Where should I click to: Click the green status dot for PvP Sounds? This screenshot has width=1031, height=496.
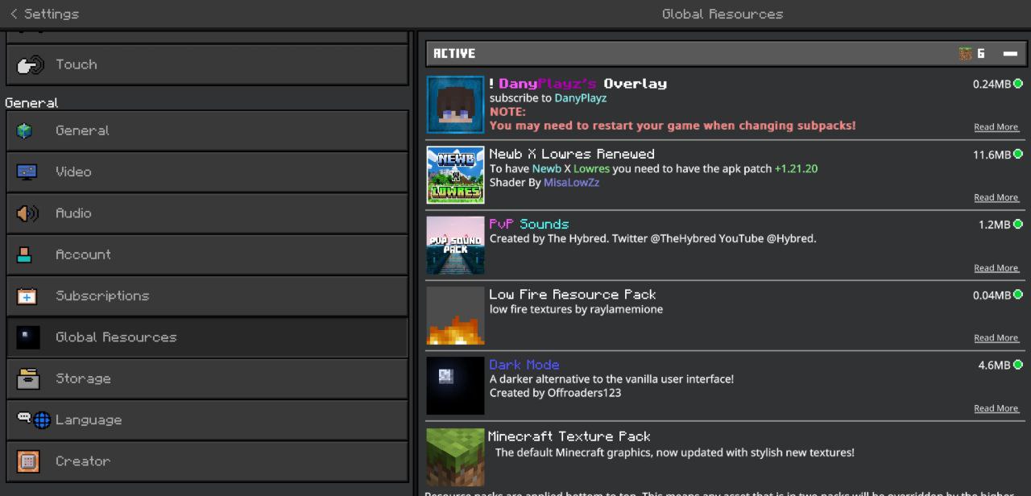pyautogui.click(x=1018, y=225)
